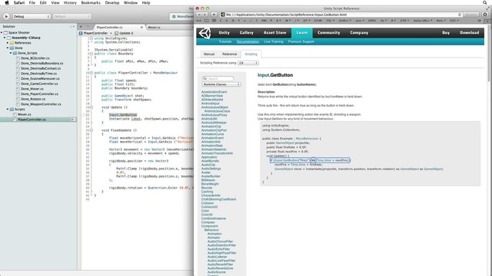The image size is (492, 276).
Task: Collapse the Done folder
Action: pos(8,48)
